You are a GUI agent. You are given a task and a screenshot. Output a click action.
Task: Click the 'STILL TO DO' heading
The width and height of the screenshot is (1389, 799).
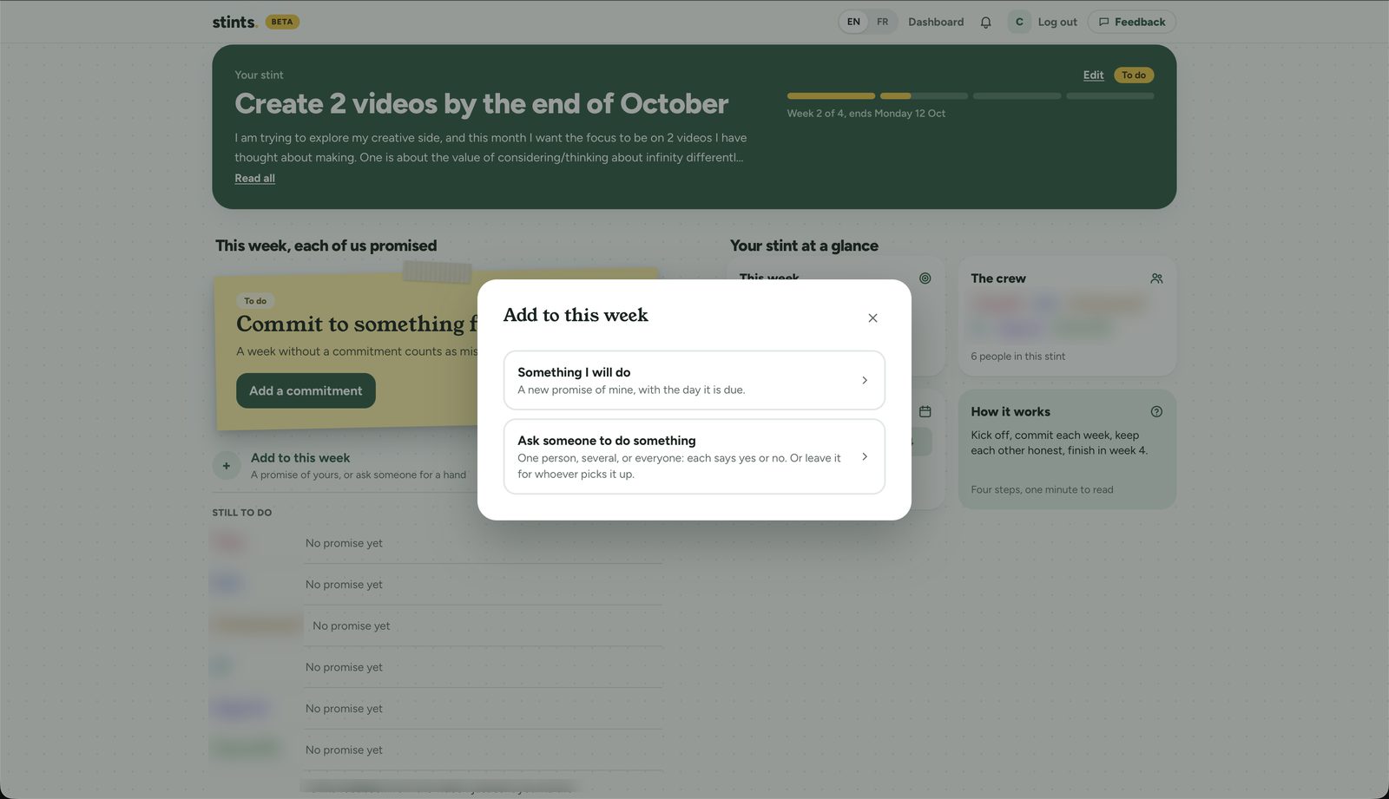242,513
